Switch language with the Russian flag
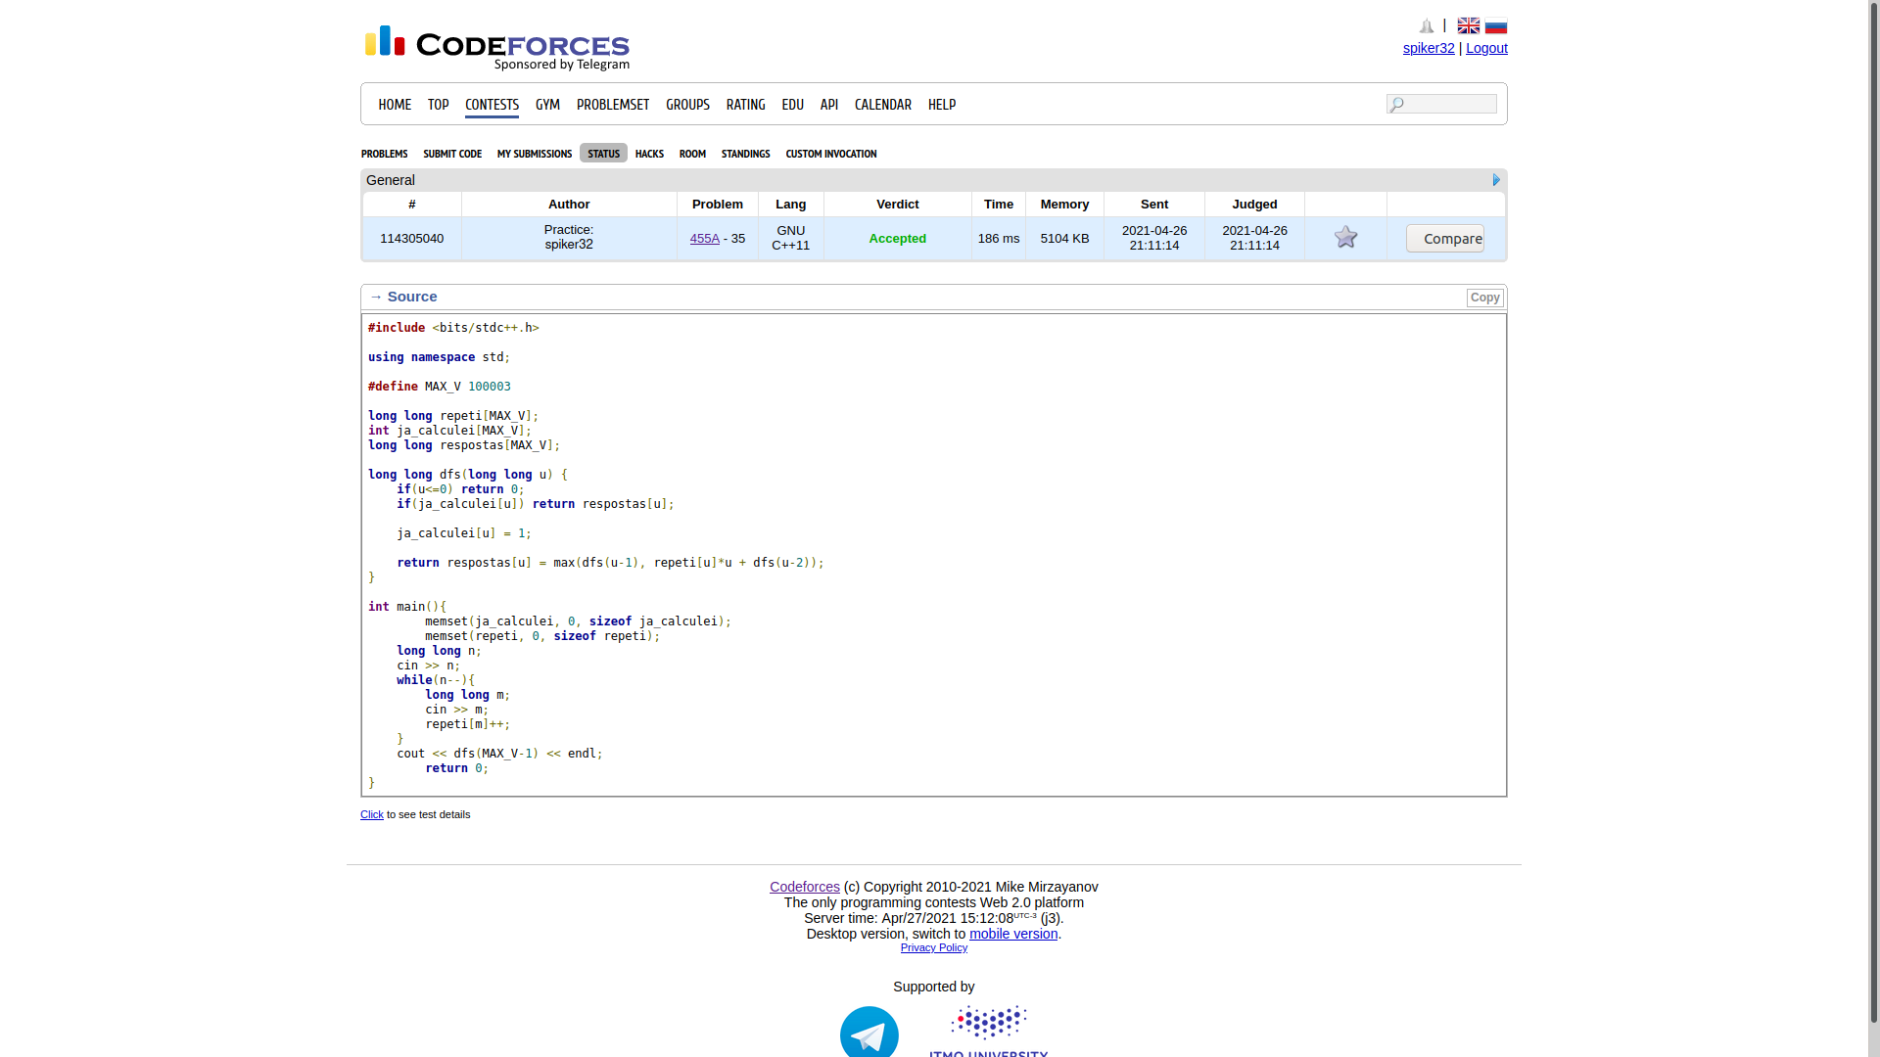This screenshot has width=1880, height=1057. point(1496,26)
